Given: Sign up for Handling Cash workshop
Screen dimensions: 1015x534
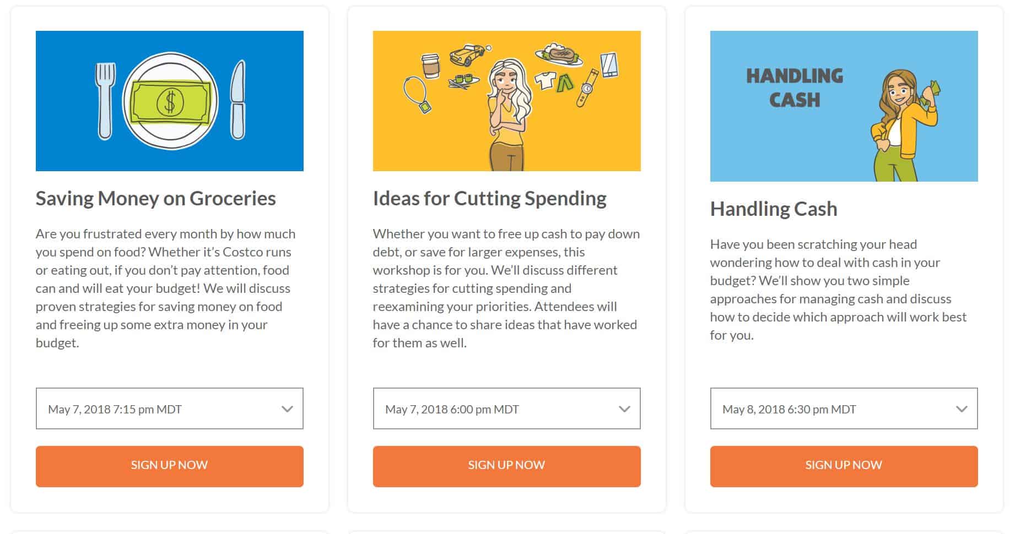Looking at the screenshot, I should click(x=844, y=466).
